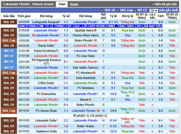Uncheck the BUL D1 league filter
The width and height of the screenshot is (181, 134).
[x=102, y=10]
